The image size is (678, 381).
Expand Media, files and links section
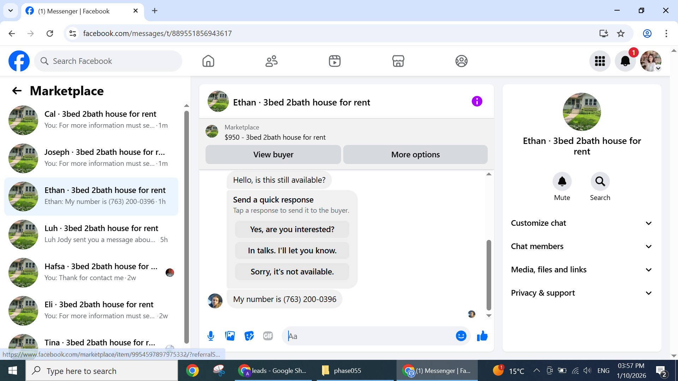tap(582, 270)
